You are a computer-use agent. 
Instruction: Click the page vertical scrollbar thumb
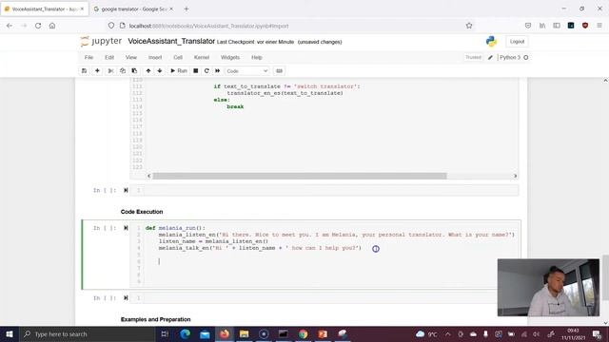[605, 277]
